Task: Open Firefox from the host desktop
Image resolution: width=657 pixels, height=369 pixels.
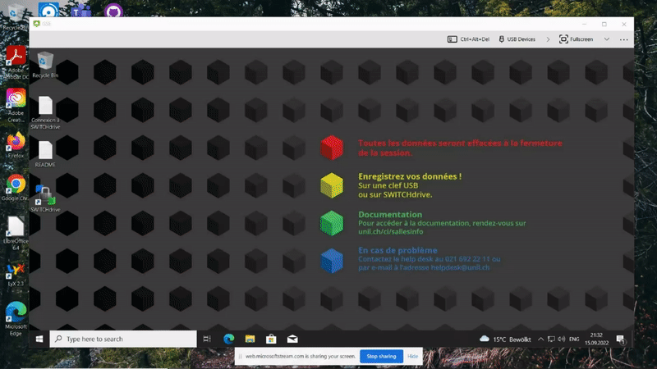Action: (x=15, y=142)
